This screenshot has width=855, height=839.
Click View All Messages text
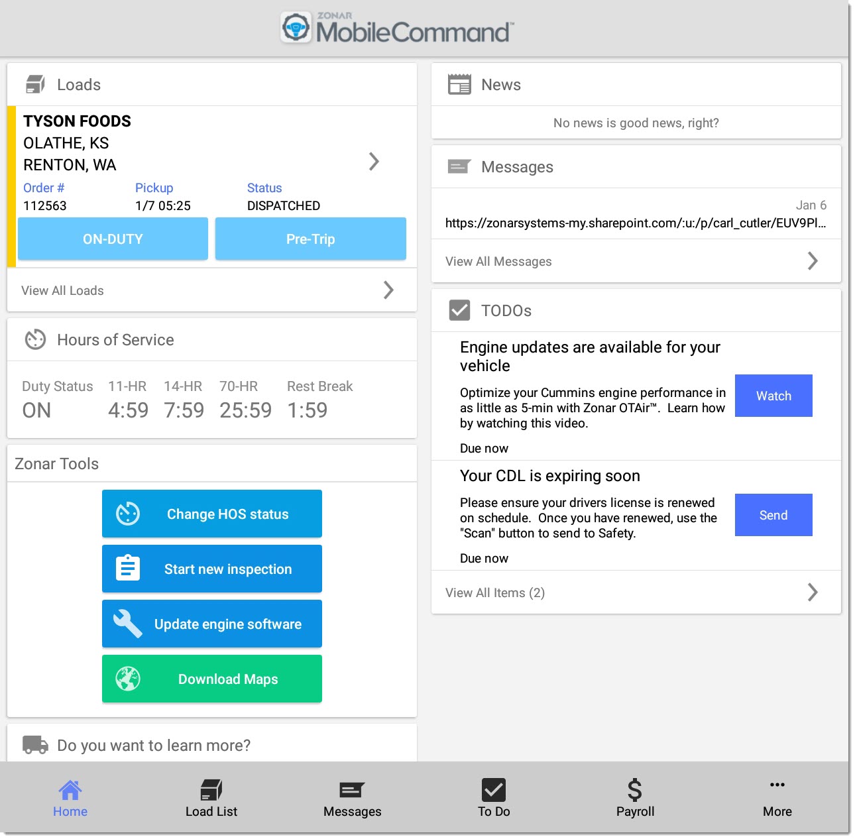point(498,261)
